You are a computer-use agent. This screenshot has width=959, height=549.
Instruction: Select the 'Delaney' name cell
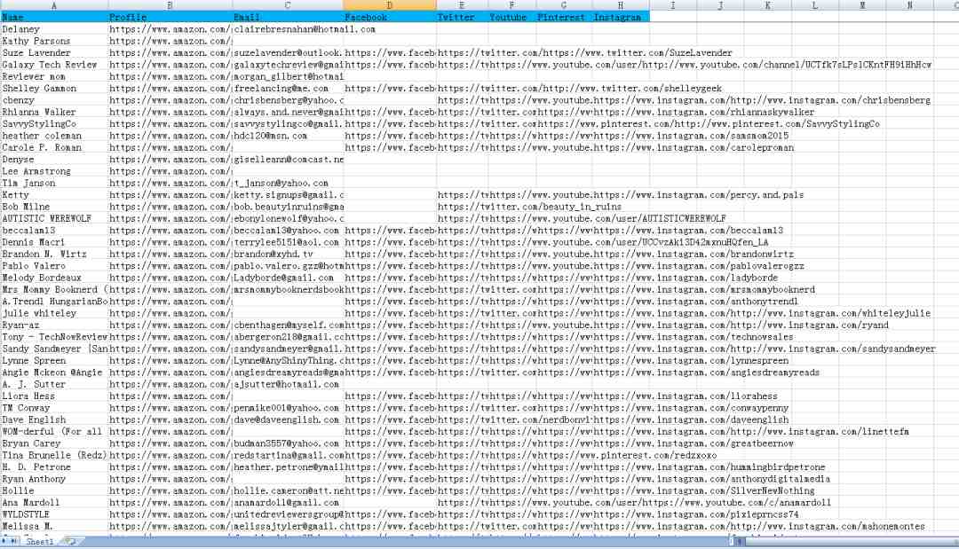click(54, 29)
